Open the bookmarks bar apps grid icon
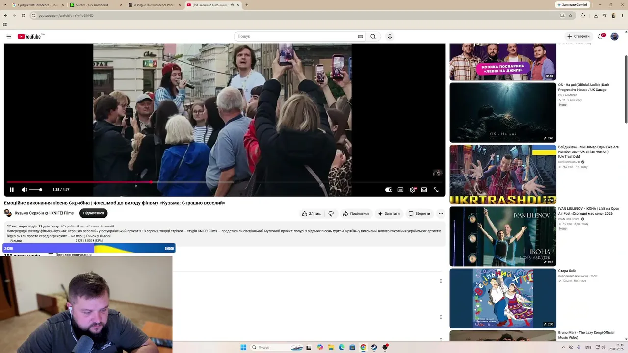Image resolution: width=628 pixels, height=353 pixels. click(x=5, y=24)
